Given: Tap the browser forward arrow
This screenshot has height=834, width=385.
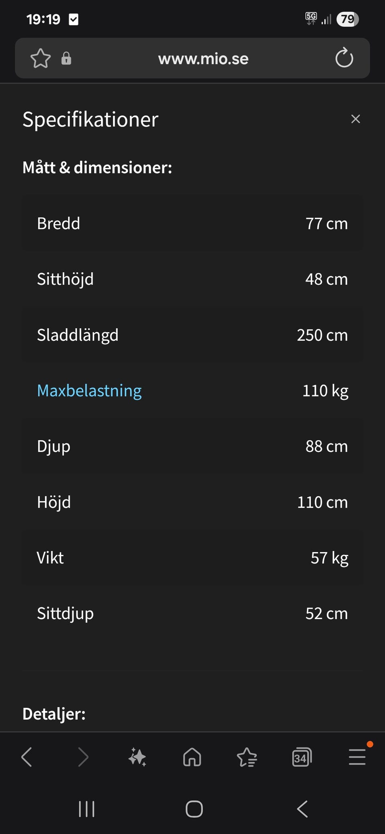Looking at the screenshot, I should (x=83, y=757).
